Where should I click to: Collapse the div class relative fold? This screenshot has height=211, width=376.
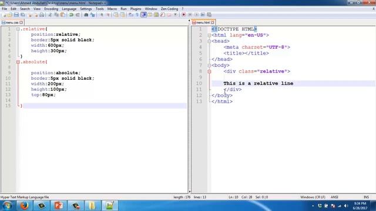(x=209, y=72)
